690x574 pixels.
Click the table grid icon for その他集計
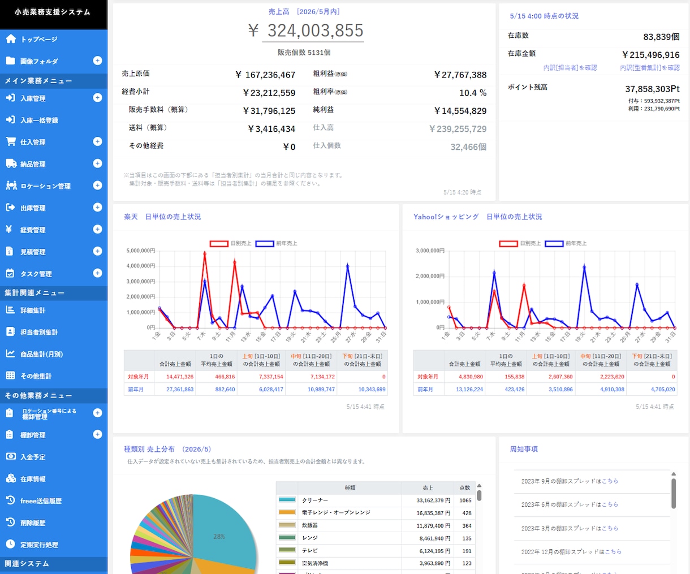[x=10, y=376]
